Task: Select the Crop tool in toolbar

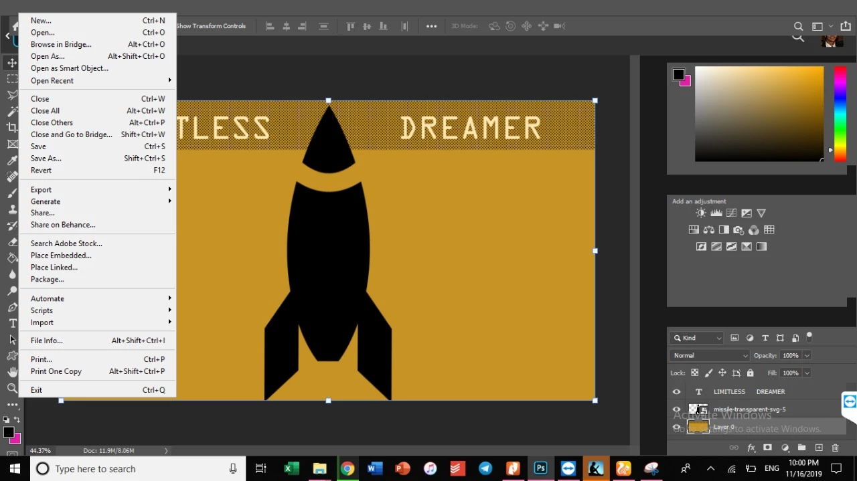Action: click(x=12, y=128)
